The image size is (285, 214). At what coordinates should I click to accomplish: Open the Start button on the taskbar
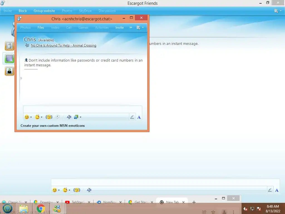coord(7,208)
